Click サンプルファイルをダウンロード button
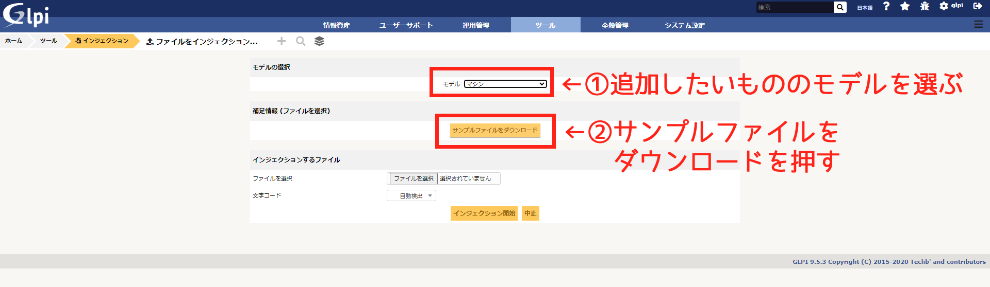 495,130
